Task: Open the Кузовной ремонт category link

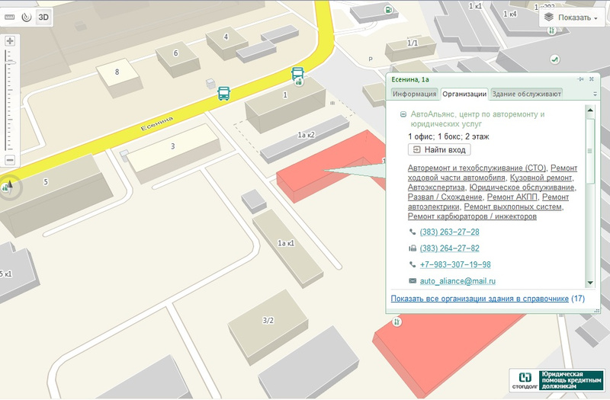Action: [x=541, y=178]
